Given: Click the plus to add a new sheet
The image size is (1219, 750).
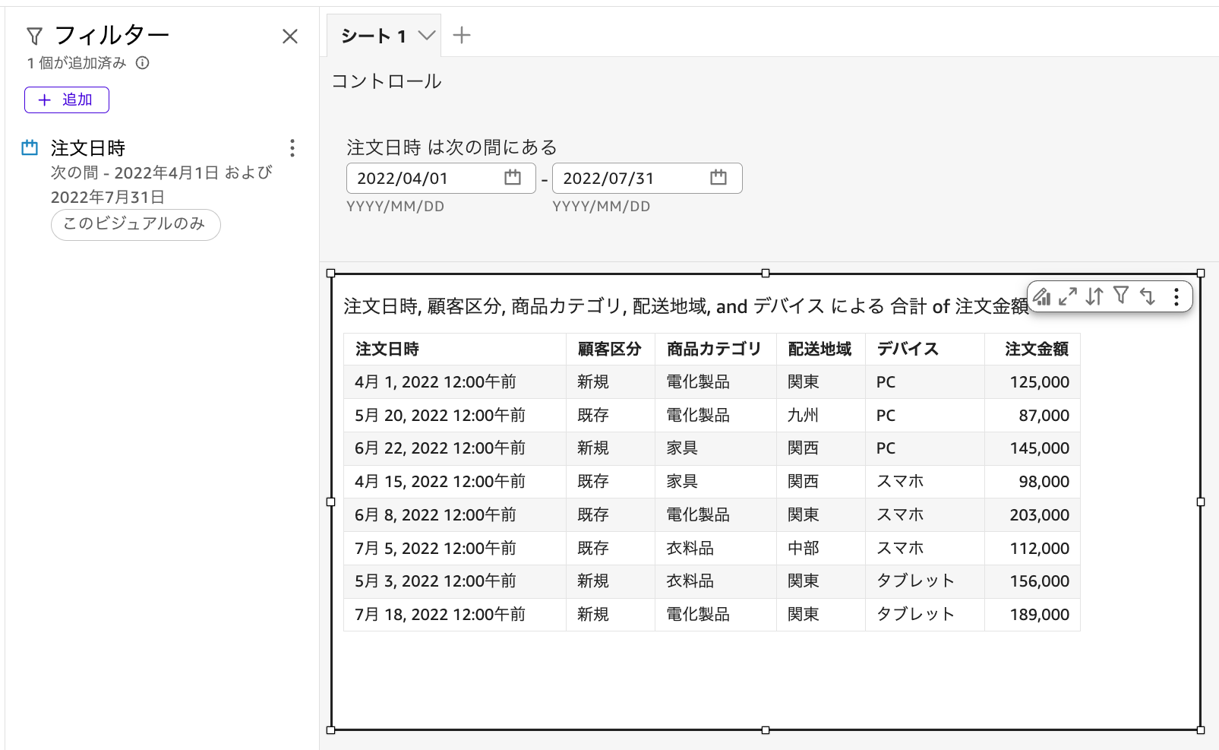Looking at the screenshot, I should pyautogui.click(x=462, y=34).
